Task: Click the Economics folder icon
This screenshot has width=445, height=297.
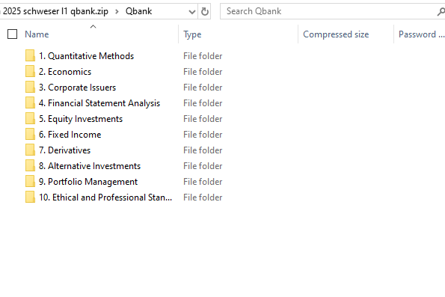Action: [30, 71]
